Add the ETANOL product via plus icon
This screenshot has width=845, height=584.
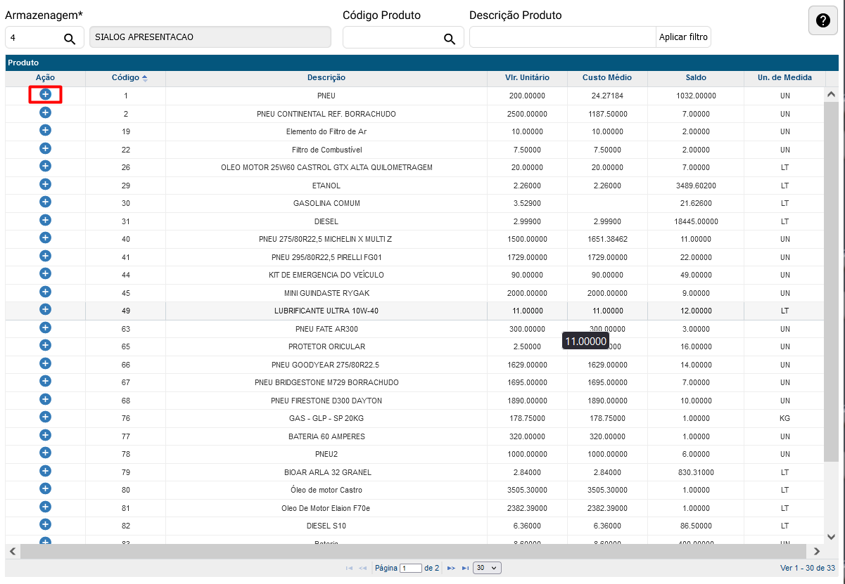(45, 184)
